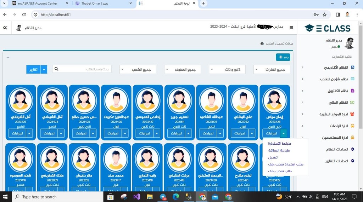363x202 pixels.
Task: Select طلب استمارة سحب ملف
Action: click(286, 165)
